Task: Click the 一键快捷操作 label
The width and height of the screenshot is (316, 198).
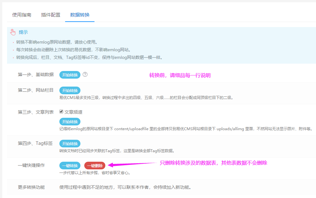Action: pos(31,165)
